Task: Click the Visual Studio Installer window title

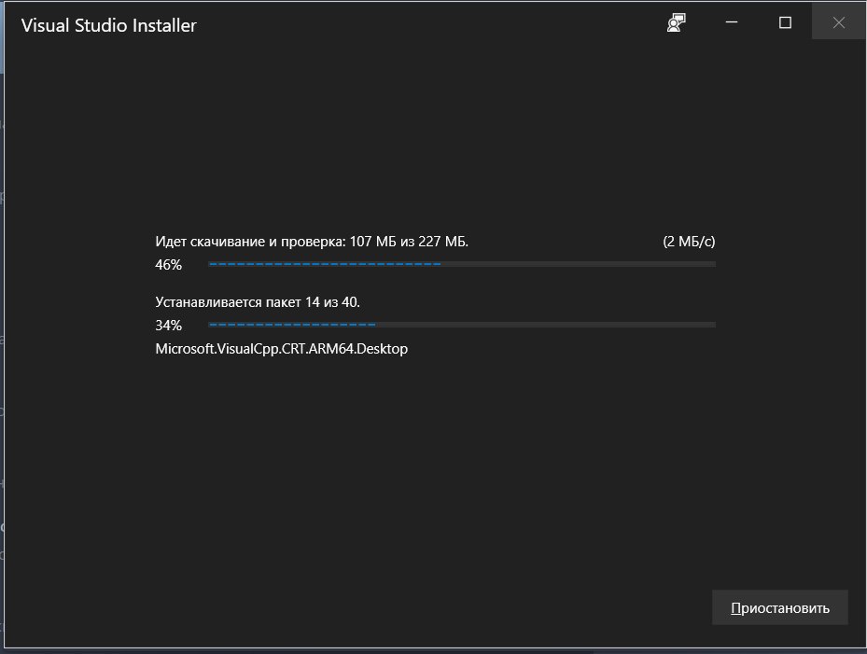Action: [109, 25]
